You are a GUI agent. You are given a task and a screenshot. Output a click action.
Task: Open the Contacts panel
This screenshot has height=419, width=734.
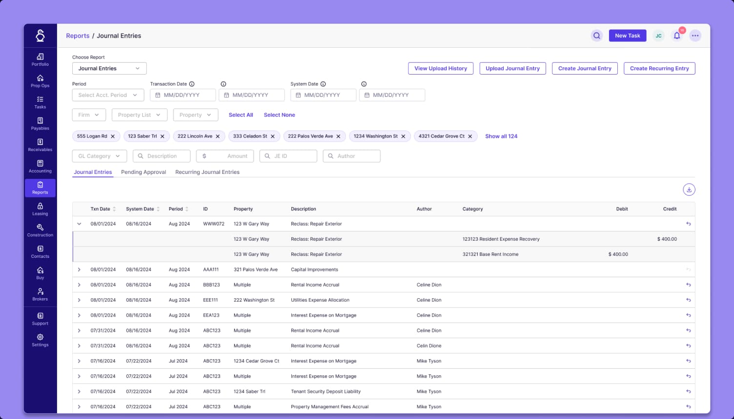(x=40, y=251)
